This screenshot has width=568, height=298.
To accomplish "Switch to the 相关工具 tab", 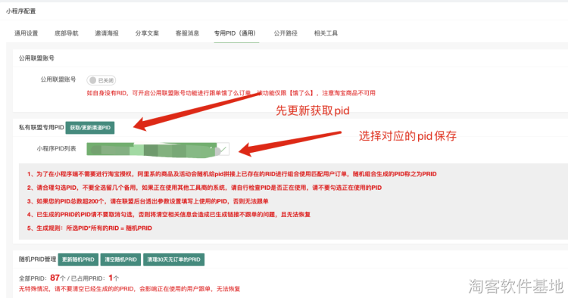I will point(326,33).
